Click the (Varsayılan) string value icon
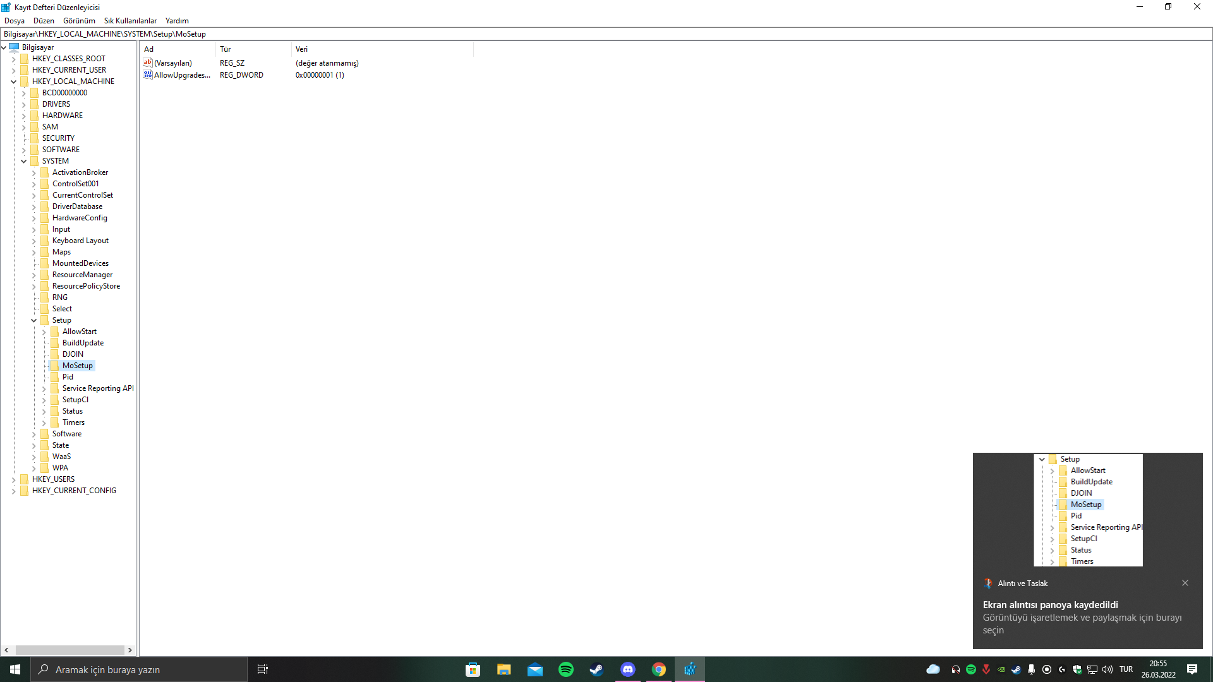The image size is (1213, 682). tap(148, 63)
